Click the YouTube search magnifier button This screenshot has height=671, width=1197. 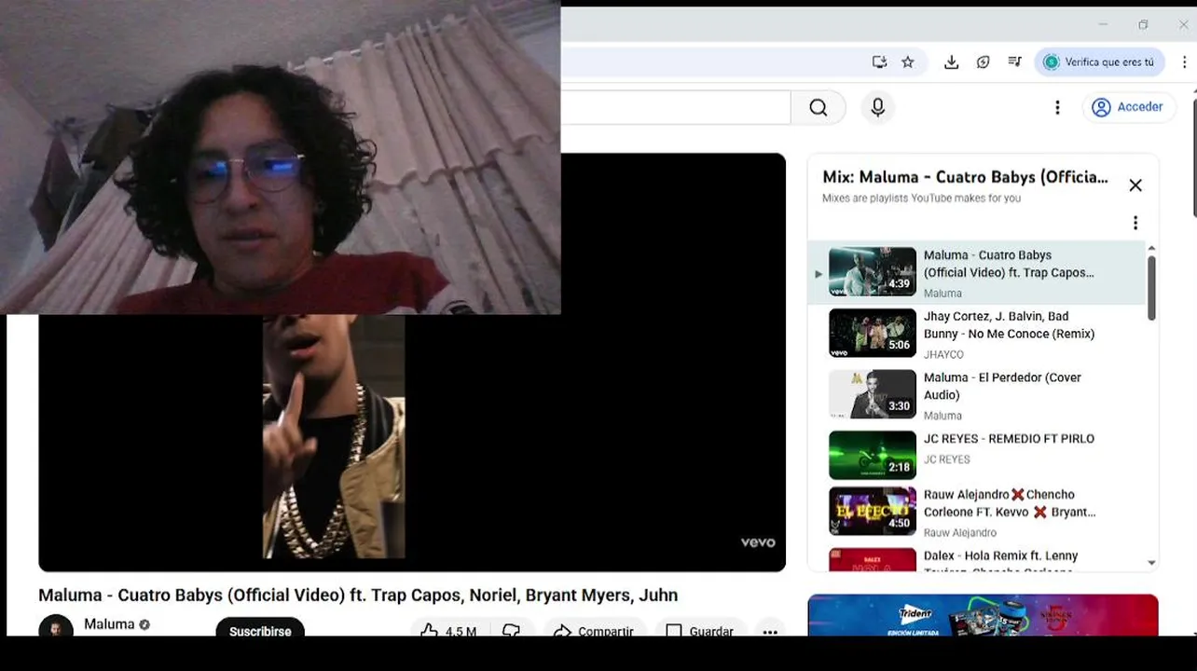819,107
